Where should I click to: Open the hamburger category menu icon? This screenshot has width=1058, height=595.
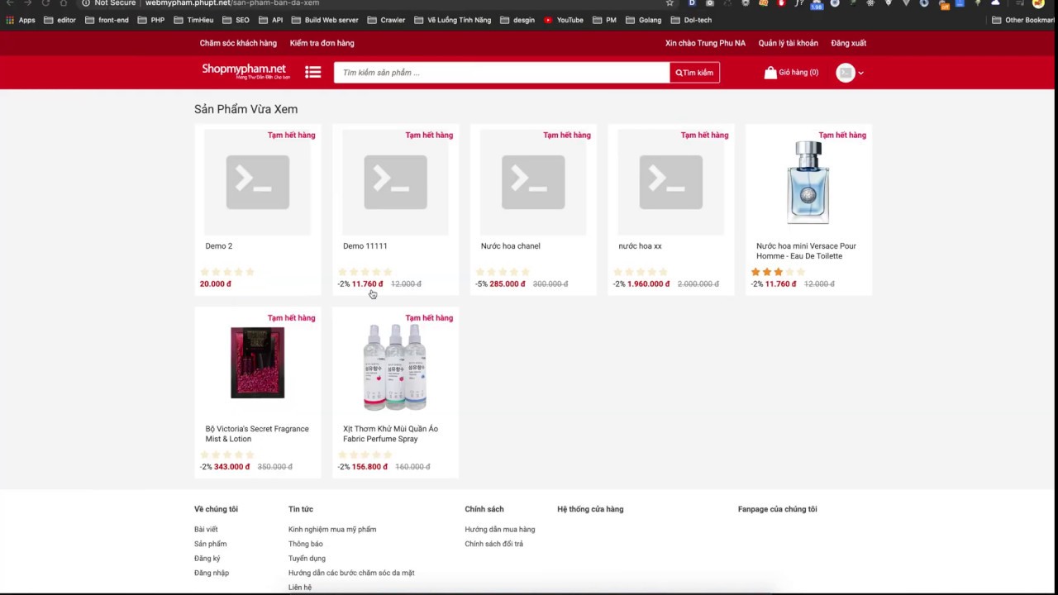pos(312,73)
